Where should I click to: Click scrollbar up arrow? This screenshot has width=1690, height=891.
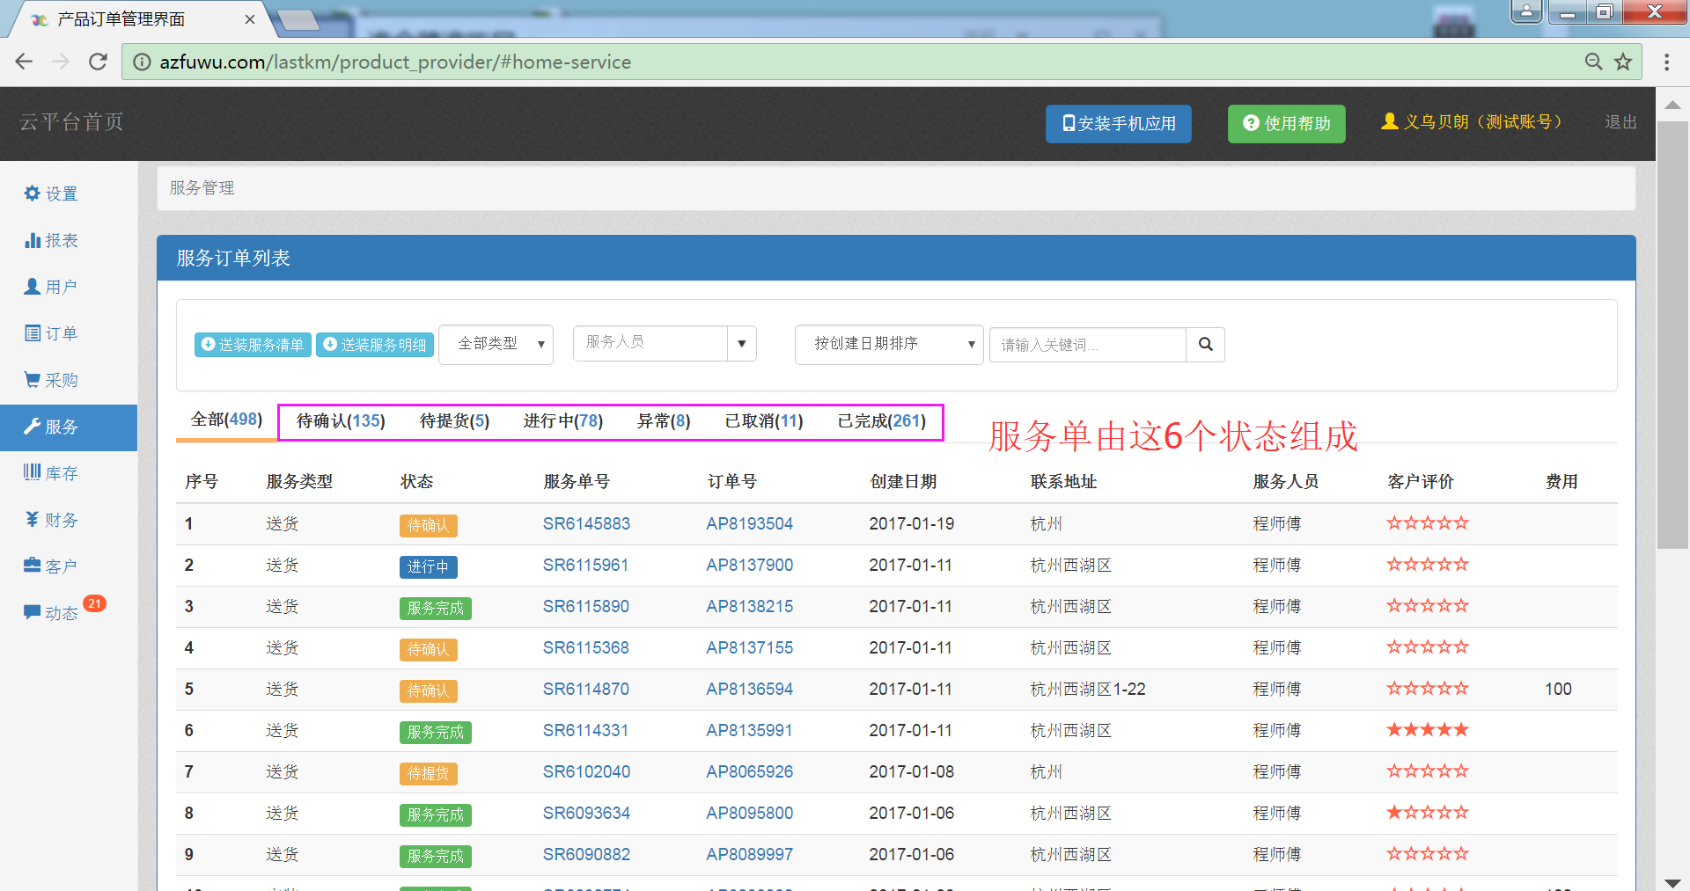tap(1672, 105)
